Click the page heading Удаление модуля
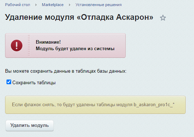The image size is (194, 137). (39, 17)
